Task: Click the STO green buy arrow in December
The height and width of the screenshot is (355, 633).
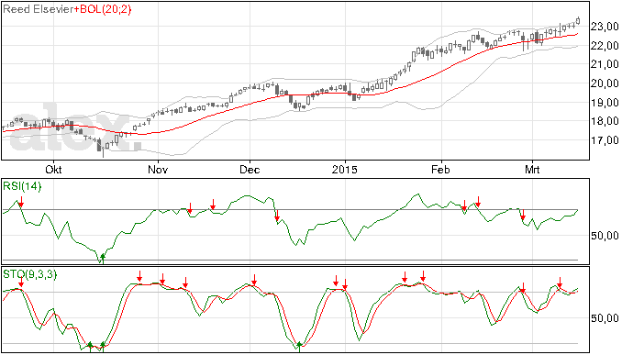Action: [299, 347]
